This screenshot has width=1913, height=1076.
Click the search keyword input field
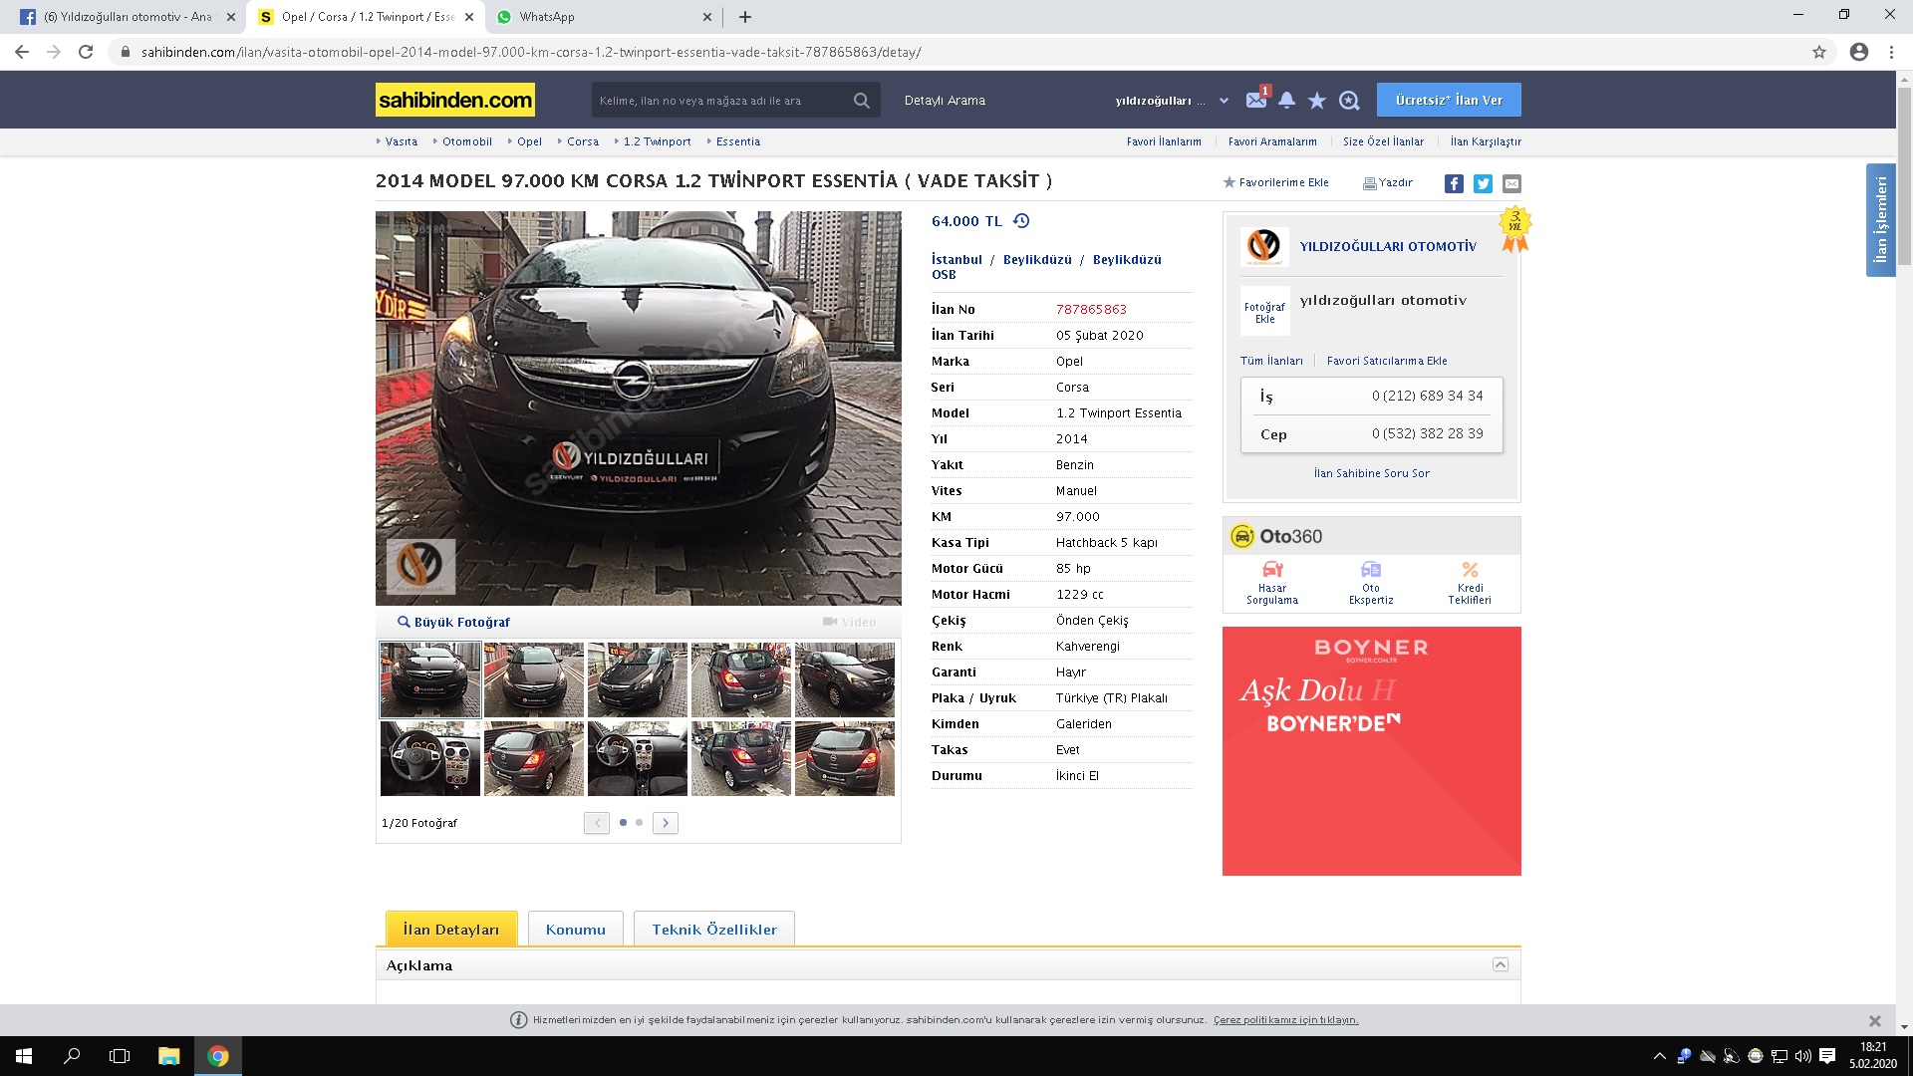(722, 101)
